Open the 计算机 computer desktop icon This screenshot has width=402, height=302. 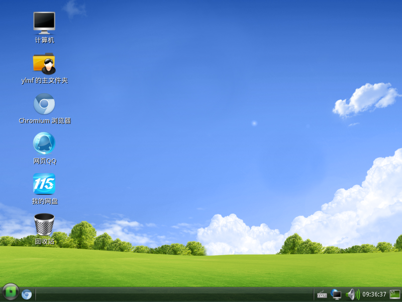click(44, 23)
